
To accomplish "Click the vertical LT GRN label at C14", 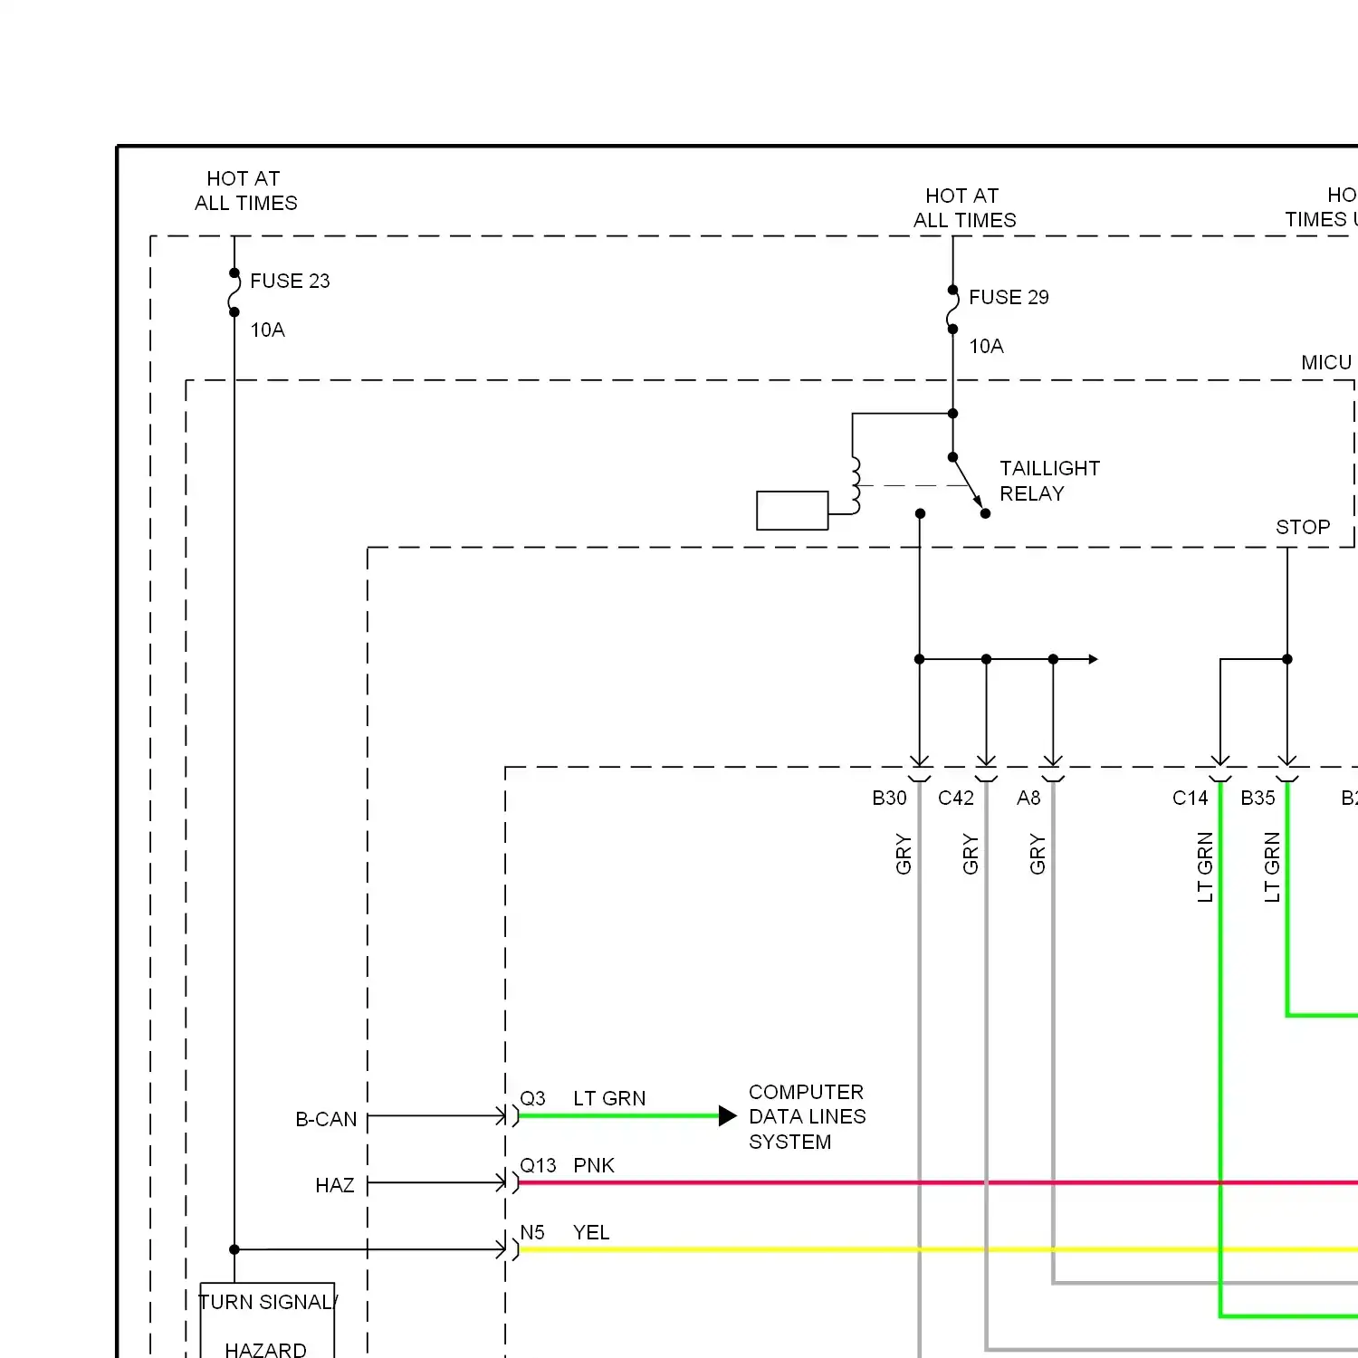I will (x=1205, y=867).
